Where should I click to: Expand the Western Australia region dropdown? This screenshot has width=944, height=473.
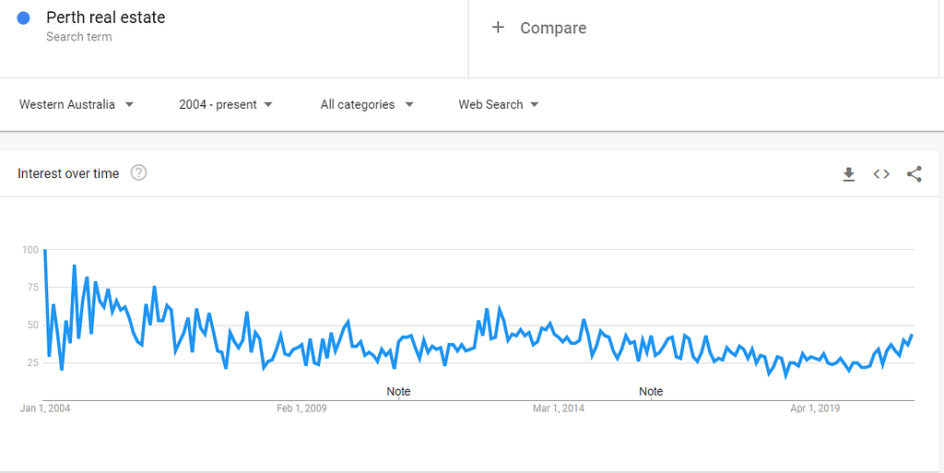77,105
